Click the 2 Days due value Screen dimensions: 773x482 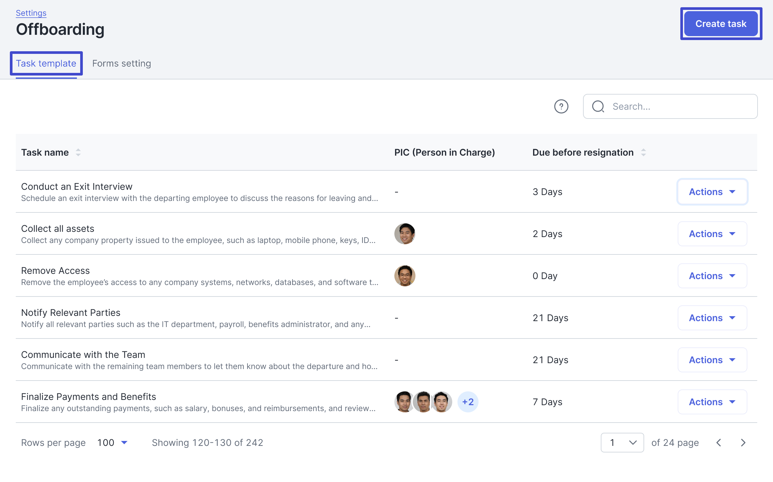pyautogui.click(x=547, y=234)
